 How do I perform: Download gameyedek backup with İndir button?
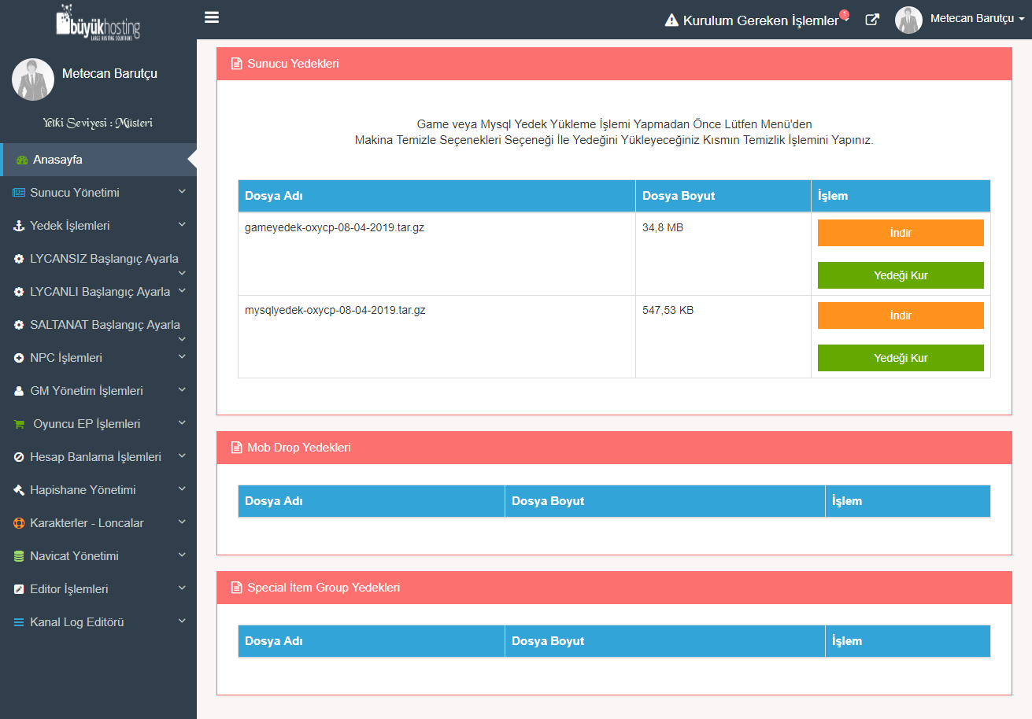coord(901,233)
